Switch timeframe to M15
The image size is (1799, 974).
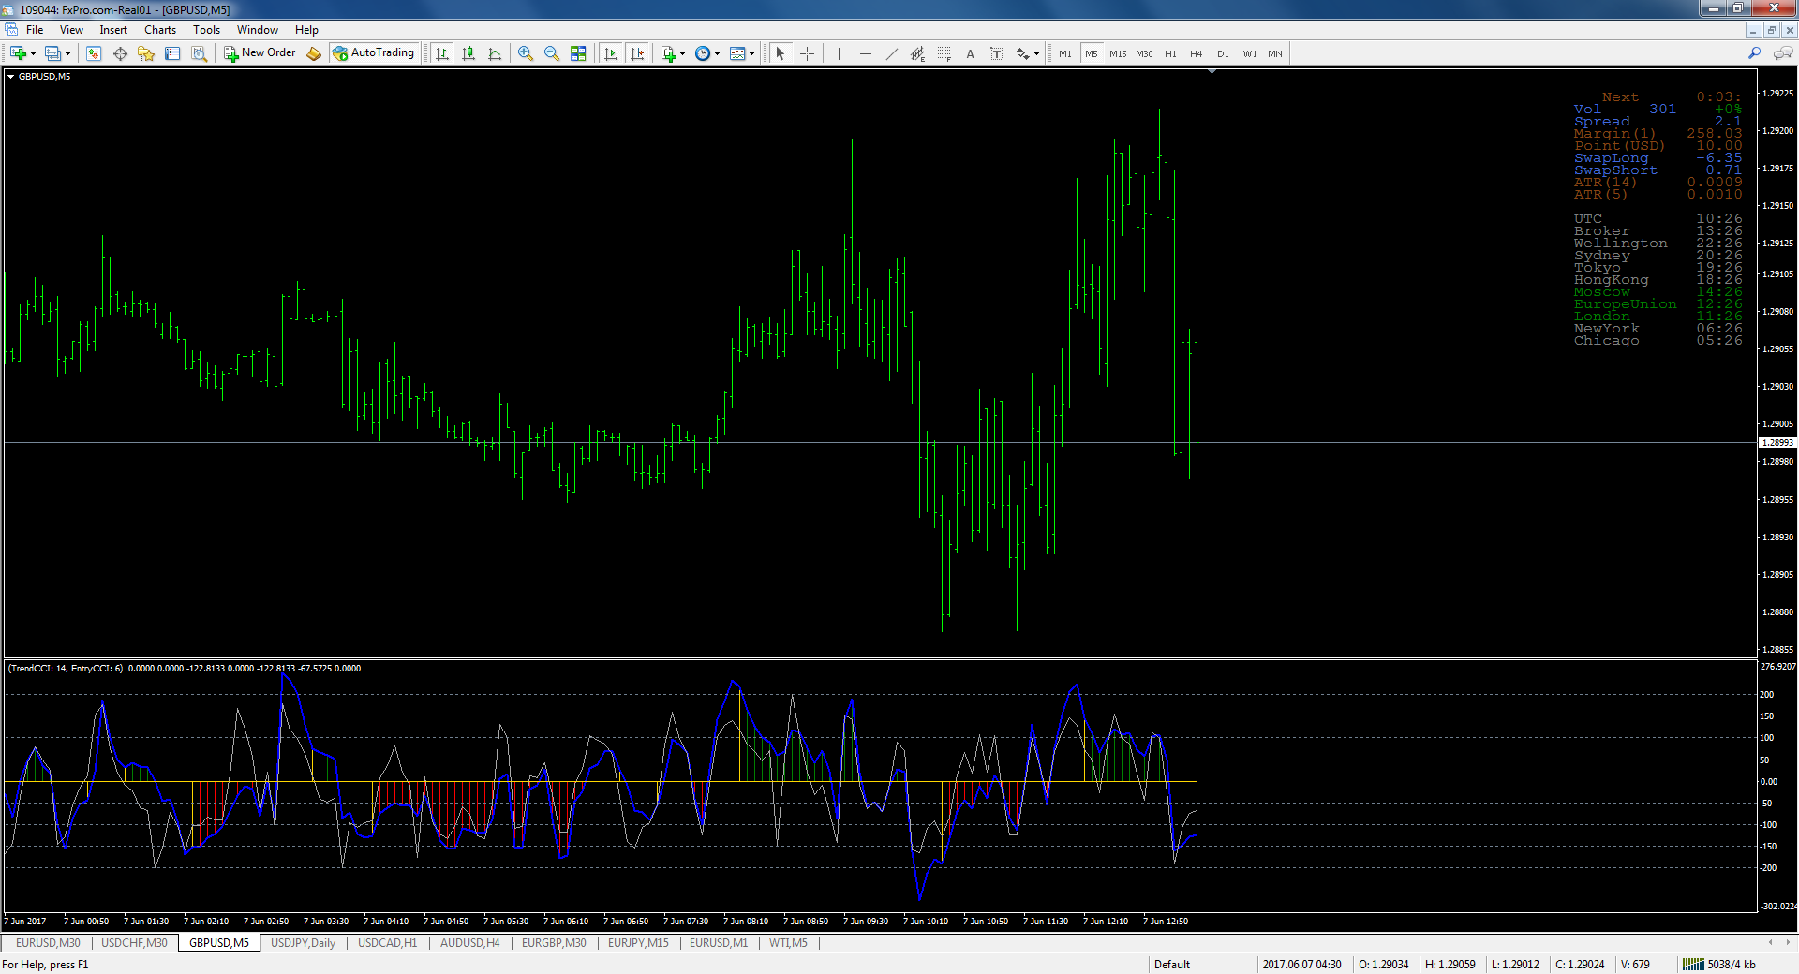1118,53
